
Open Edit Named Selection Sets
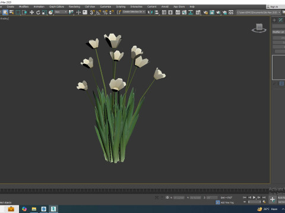click(119, 12)
